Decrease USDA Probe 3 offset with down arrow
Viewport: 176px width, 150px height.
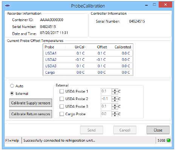(115, 108)
